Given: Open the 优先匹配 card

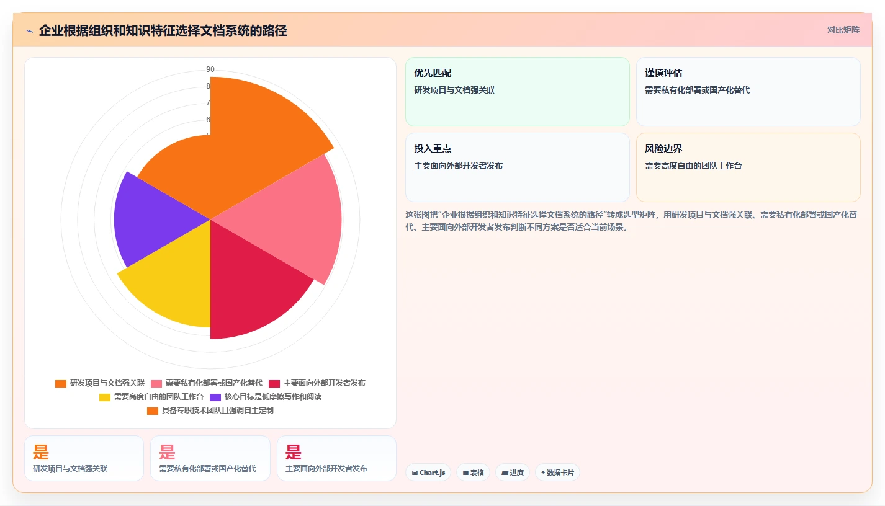Looking at the screenshot, I should [x=518, y=92].
